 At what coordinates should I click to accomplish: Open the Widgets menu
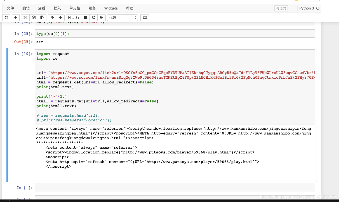click(111, 8)
